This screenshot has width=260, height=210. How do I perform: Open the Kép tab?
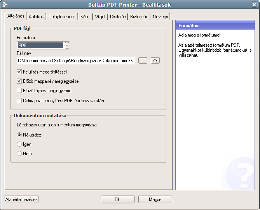coord(84,17)
